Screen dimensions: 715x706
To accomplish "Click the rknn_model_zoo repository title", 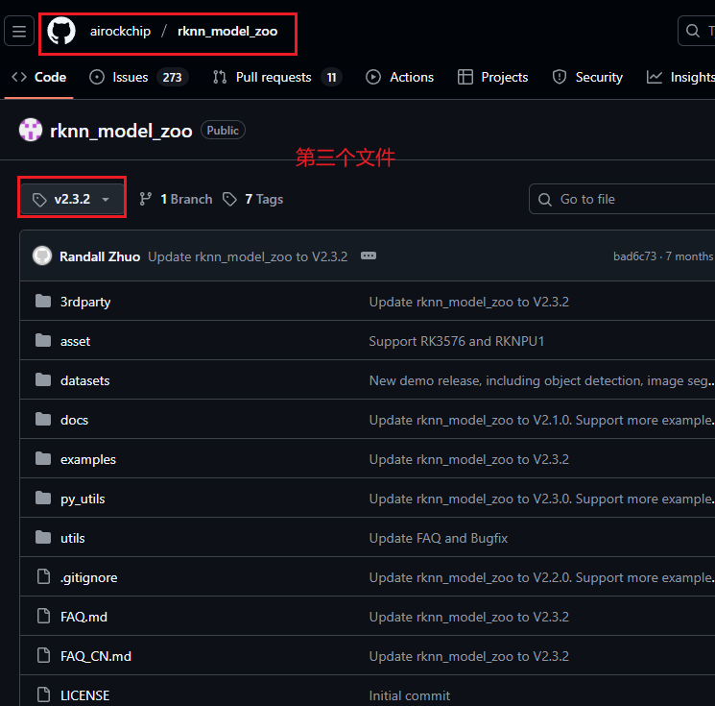I will pos(121,131).
